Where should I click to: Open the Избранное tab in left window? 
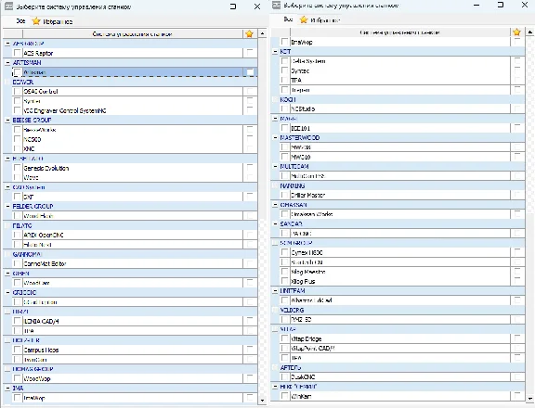click(53, 21)
